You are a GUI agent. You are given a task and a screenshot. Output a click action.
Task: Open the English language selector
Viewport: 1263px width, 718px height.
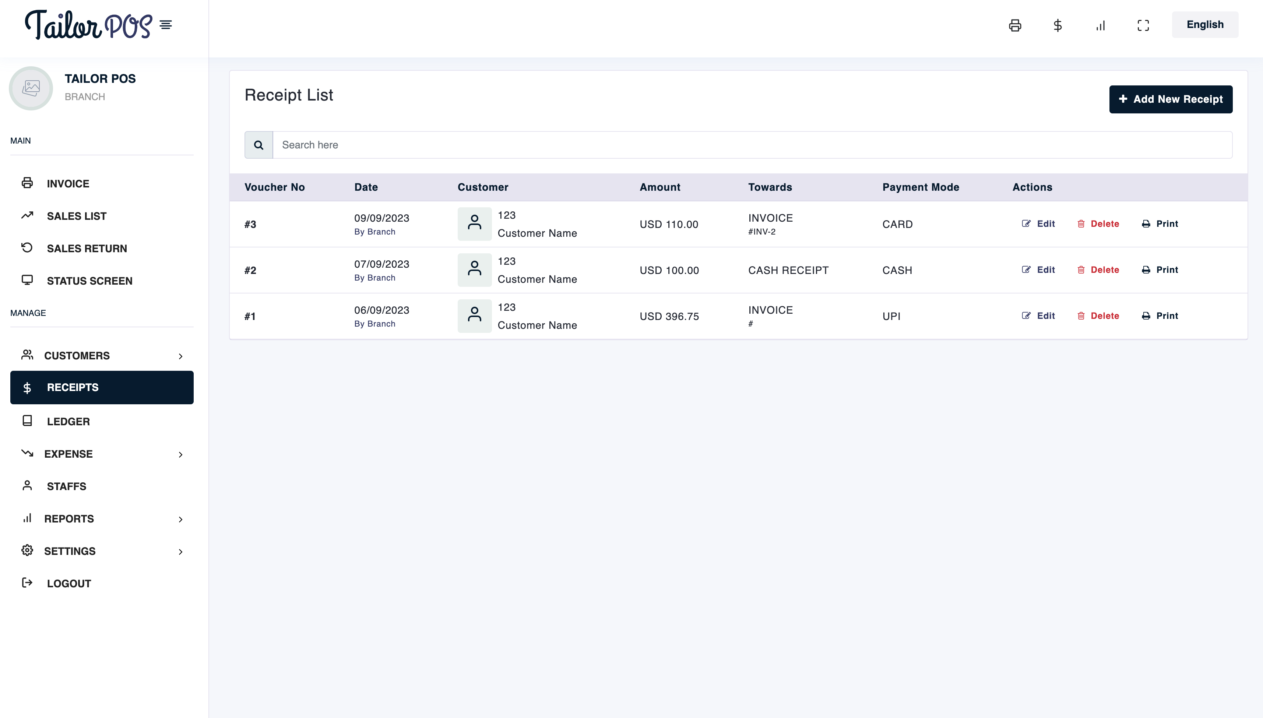pos(1204,25)
